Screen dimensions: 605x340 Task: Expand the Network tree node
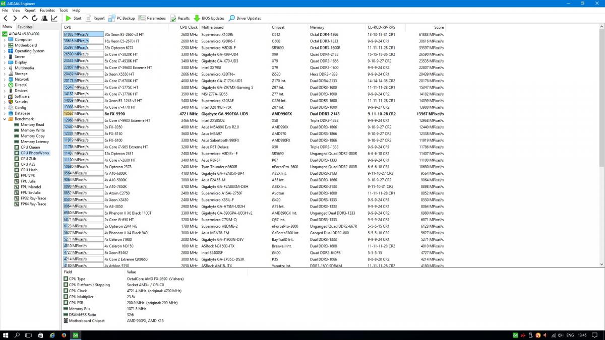tap(5, 79)
